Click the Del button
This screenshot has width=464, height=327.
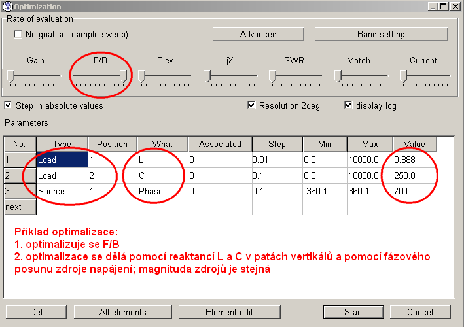click(35, 312)
